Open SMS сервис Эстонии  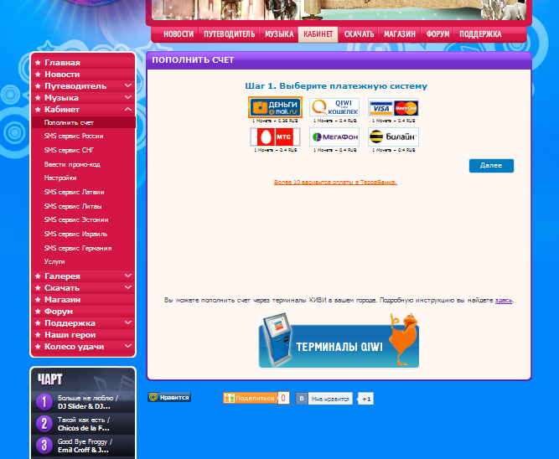(x=76, y=220)
